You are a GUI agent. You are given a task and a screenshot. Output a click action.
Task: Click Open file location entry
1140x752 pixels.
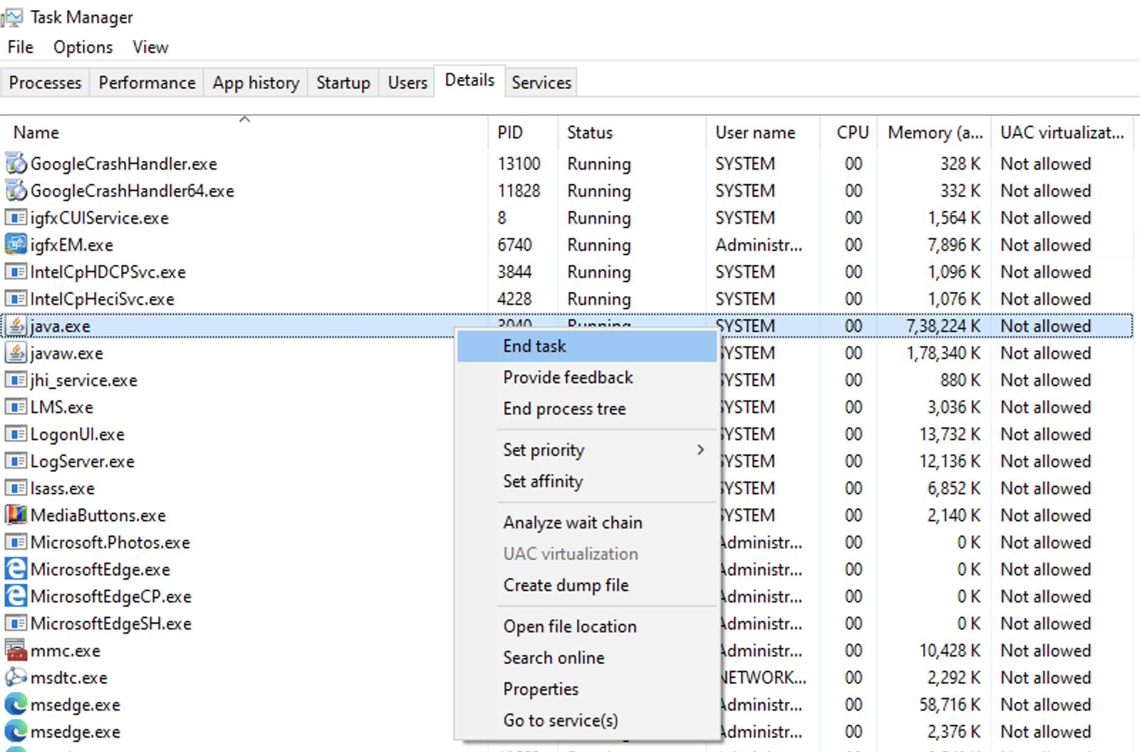click(x=570, y=627)
